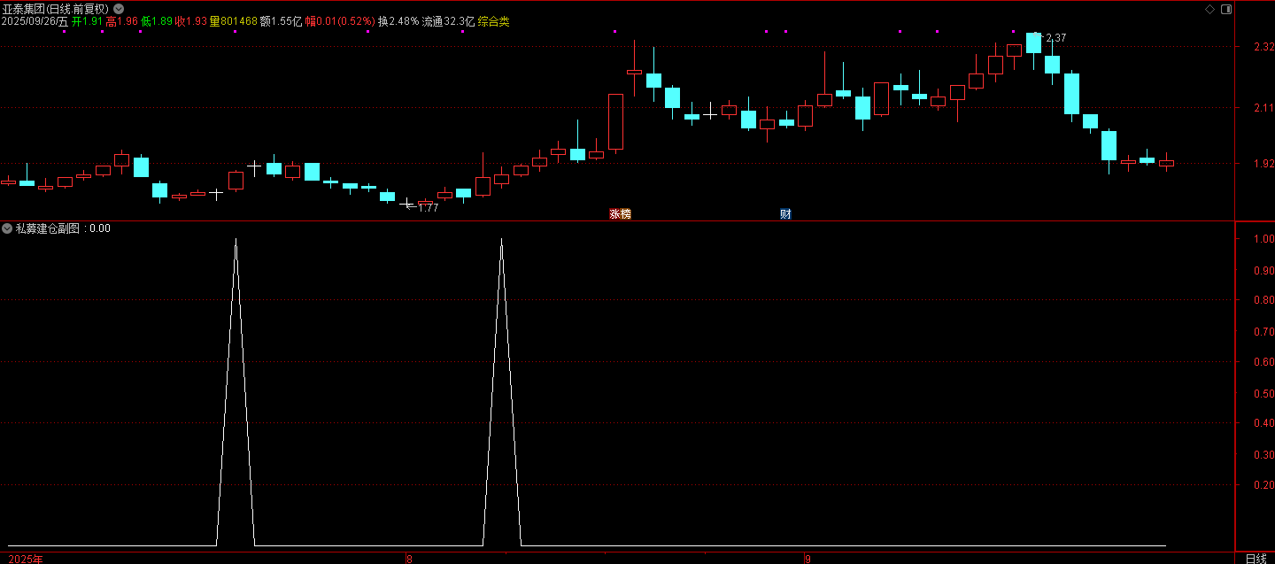The image size is (1275, 564).
Task: Click the large red limit-up candle above 涨榜
Action: point(615,121)
